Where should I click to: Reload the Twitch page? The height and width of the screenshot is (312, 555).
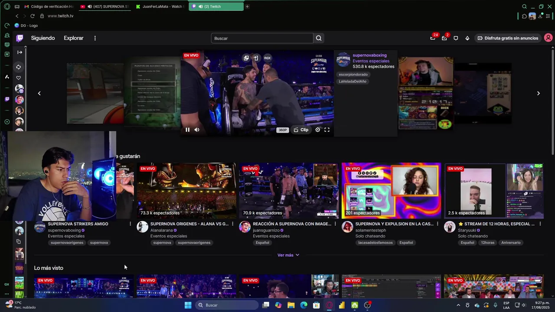coord(33,16)
